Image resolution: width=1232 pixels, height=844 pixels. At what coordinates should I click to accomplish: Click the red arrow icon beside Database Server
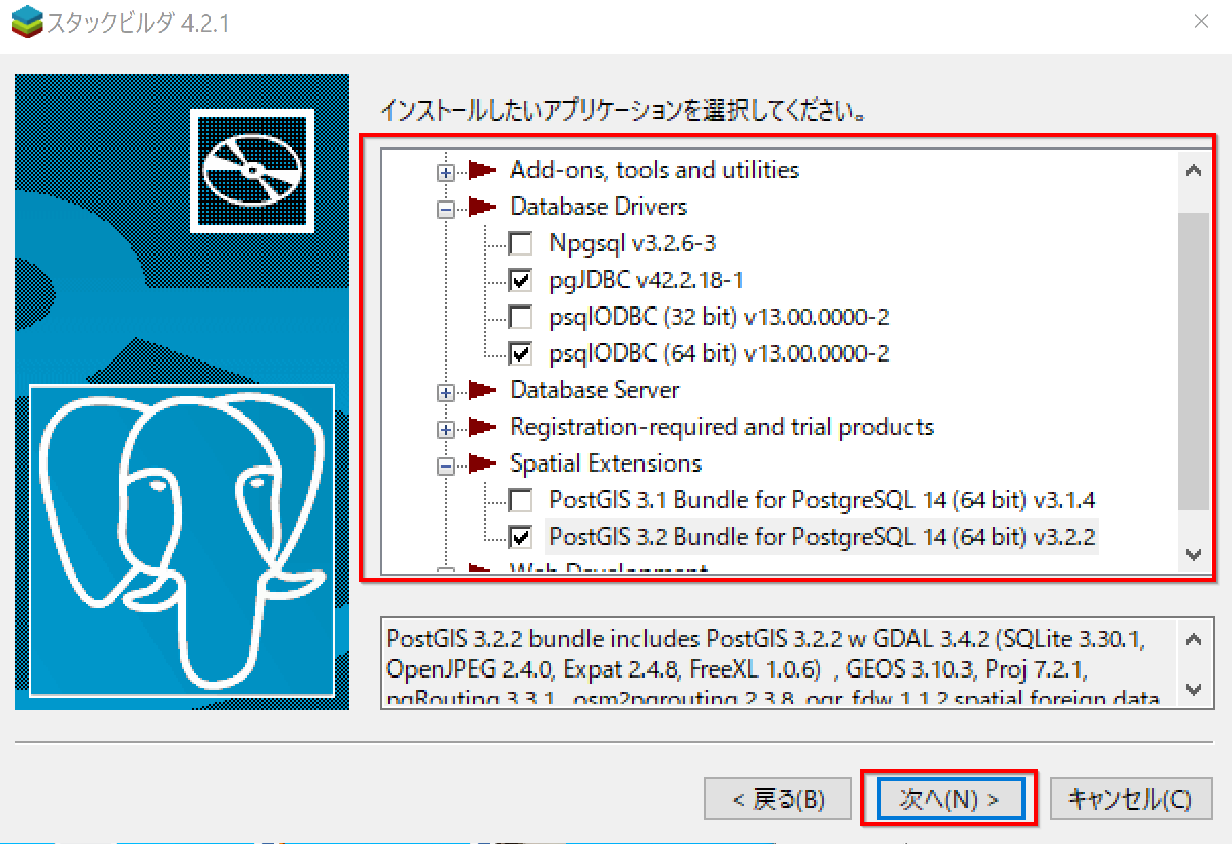(x=483, y=389)
